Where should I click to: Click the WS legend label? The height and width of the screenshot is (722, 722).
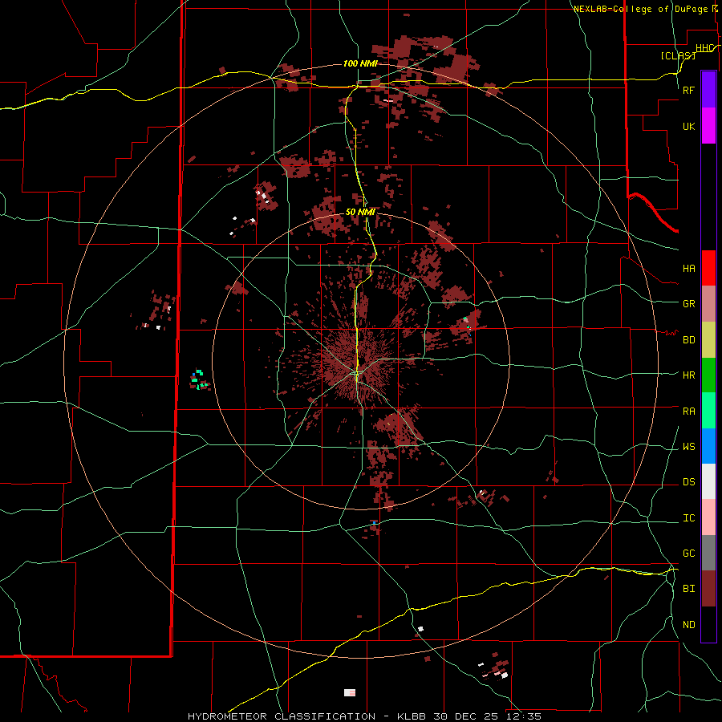click(x=689, y=447)
